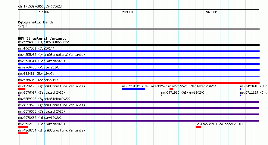Screen dimensions: 268x145
Task: Click short red bar under nsv4256198
Action: (21, 89)
